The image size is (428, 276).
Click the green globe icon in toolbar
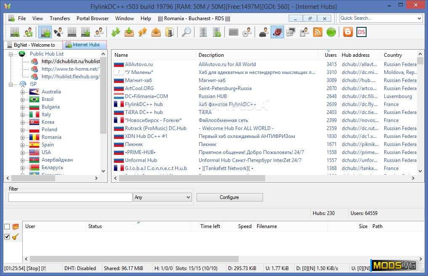[331, 32]
